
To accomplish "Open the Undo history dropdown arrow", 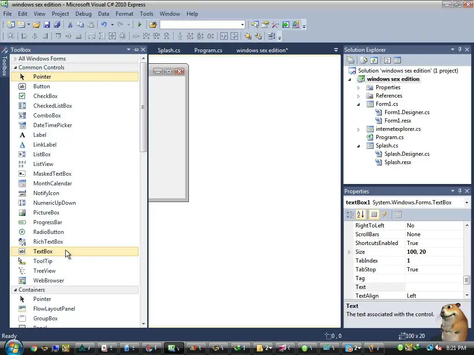I will [112, 24].
